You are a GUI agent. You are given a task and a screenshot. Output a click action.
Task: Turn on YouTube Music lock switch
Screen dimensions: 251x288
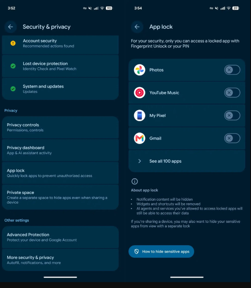click(x=232, y=93)
